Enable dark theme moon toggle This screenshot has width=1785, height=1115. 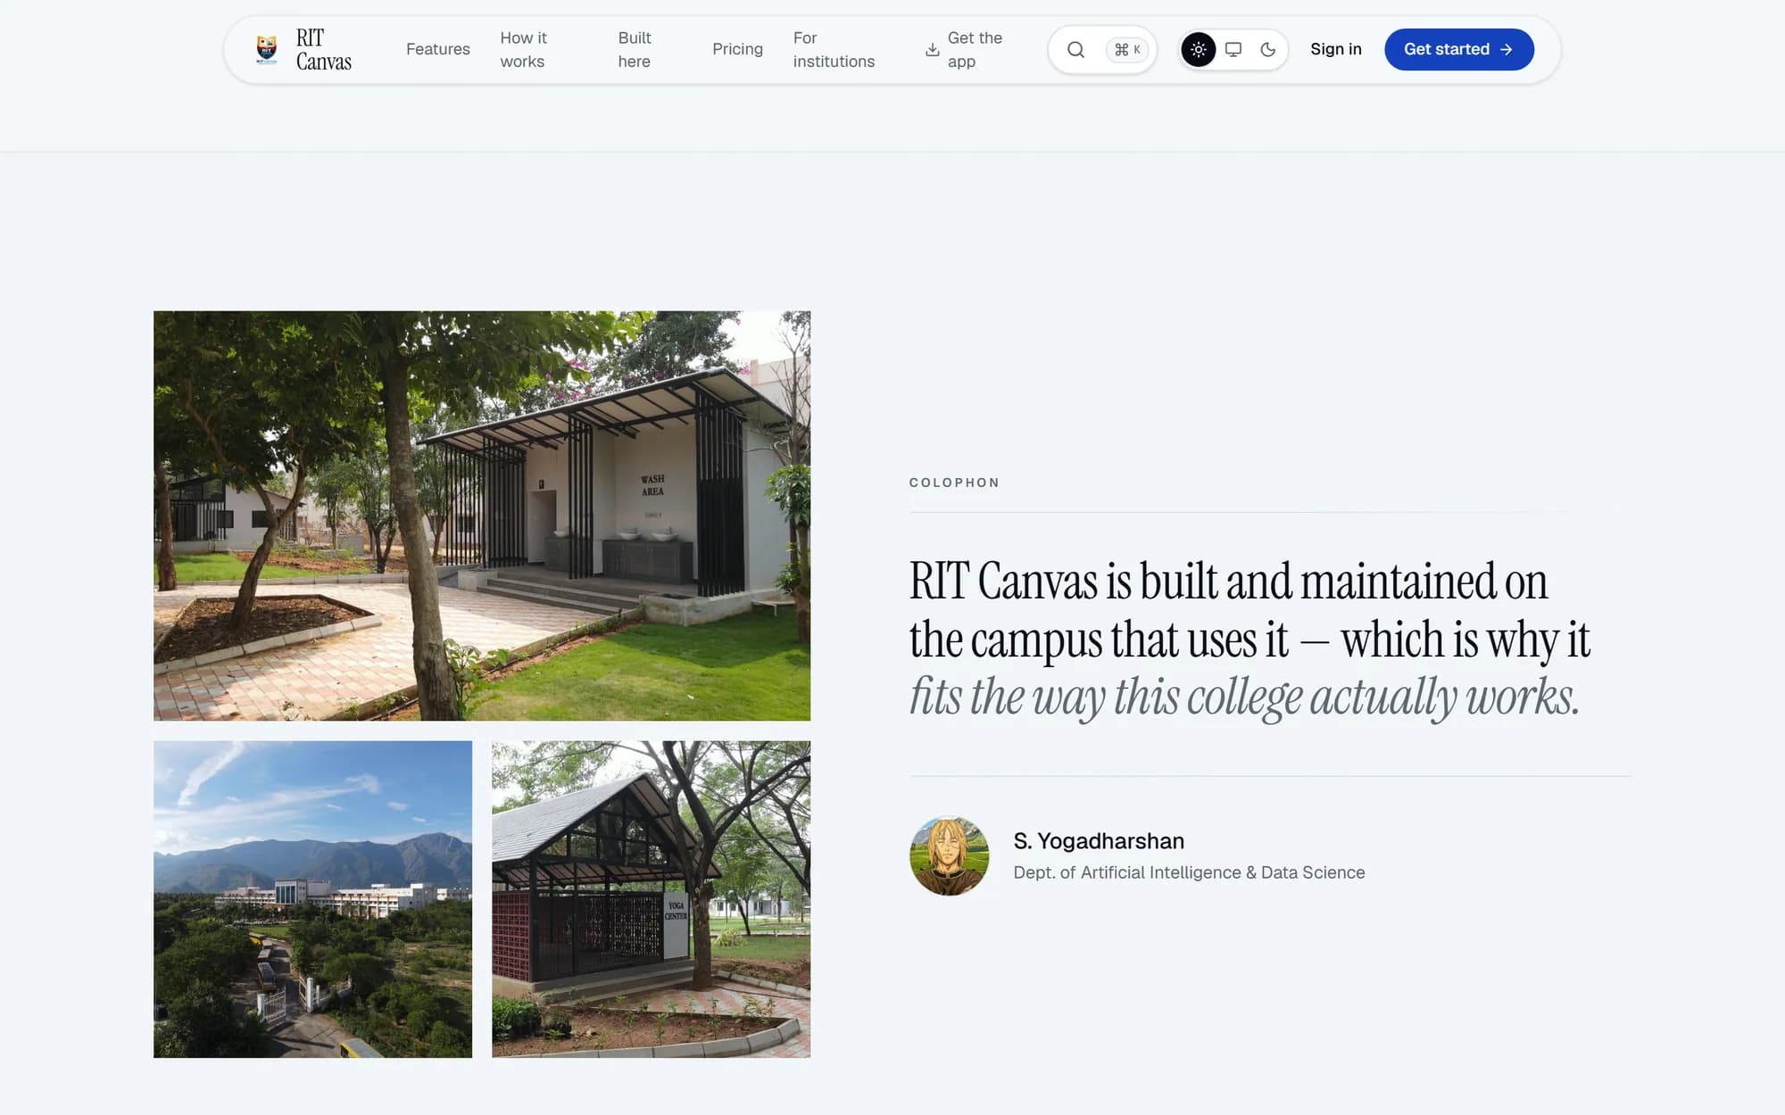[1267, 50]
